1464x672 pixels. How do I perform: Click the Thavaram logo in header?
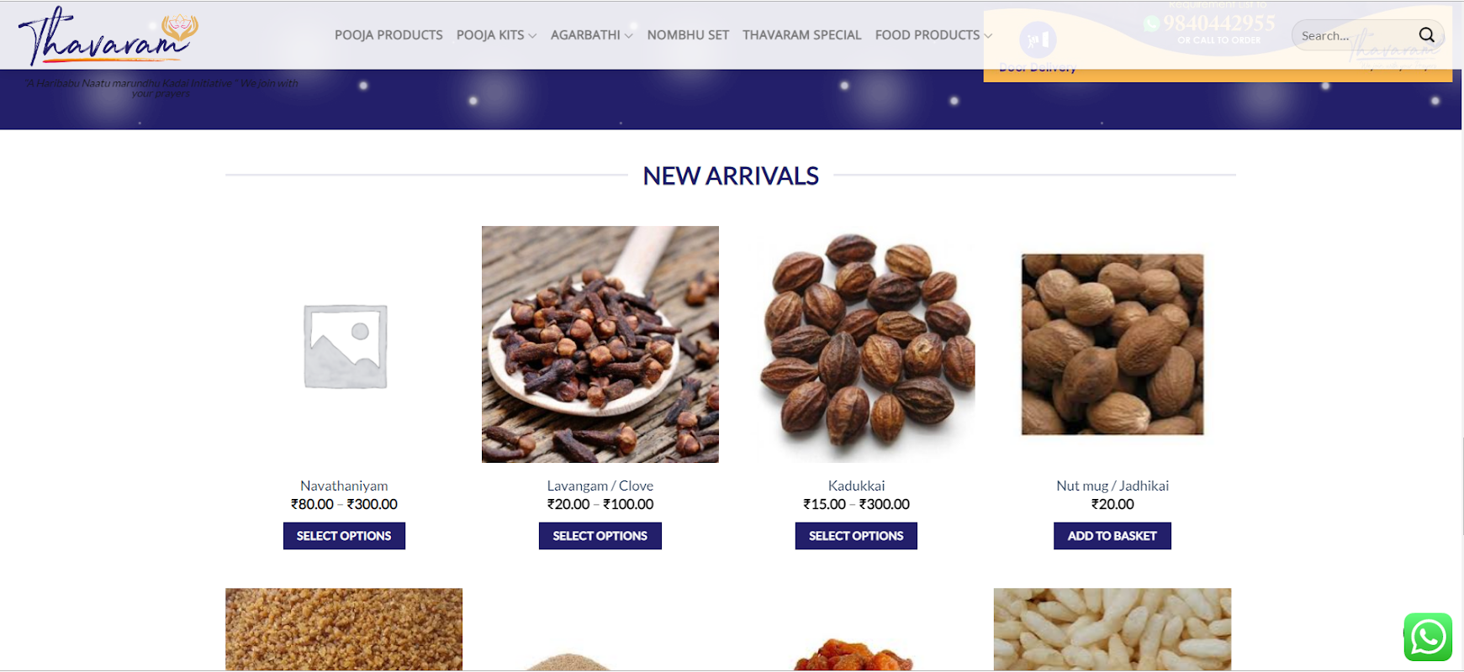point(108,36)
